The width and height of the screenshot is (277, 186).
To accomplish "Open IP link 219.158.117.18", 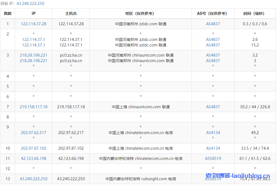I will tap(34, 107).
